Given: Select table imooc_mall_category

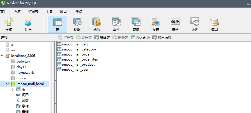Looking at the screenshot, I should click(x=79, y=49).
